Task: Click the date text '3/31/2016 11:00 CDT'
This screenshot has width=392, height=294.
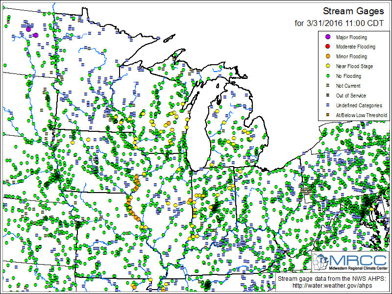Action: pos(344,23)
